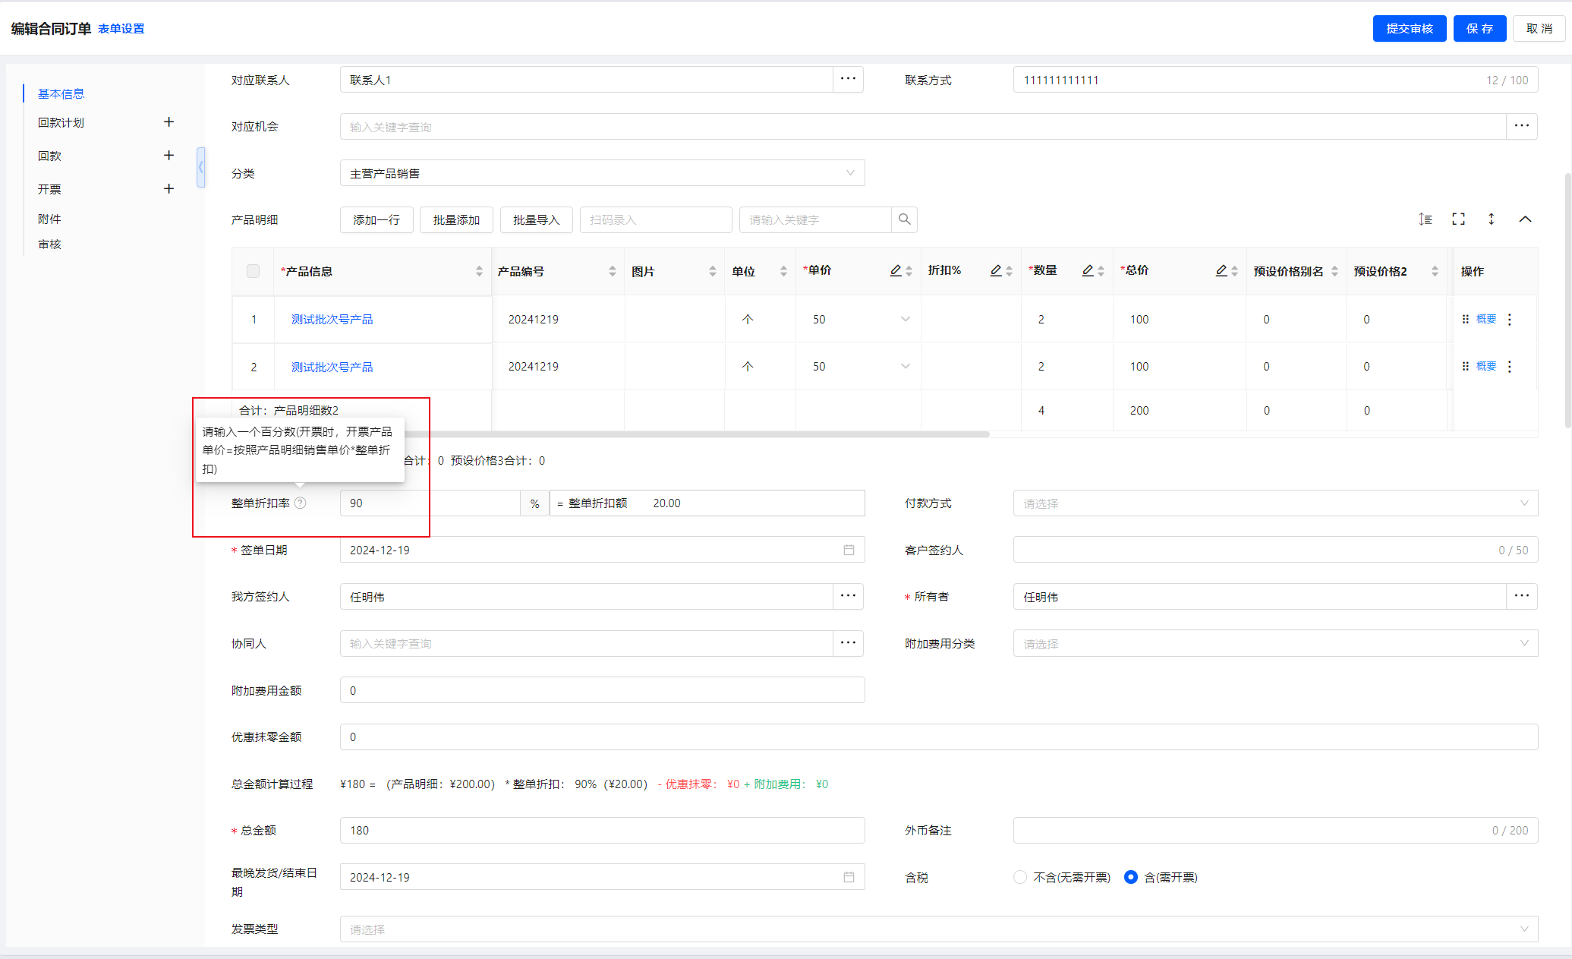This screenshot has height=959, width=1572.
Task: Click the 整单折扣率 help question icon
Action: coord(301,503)
